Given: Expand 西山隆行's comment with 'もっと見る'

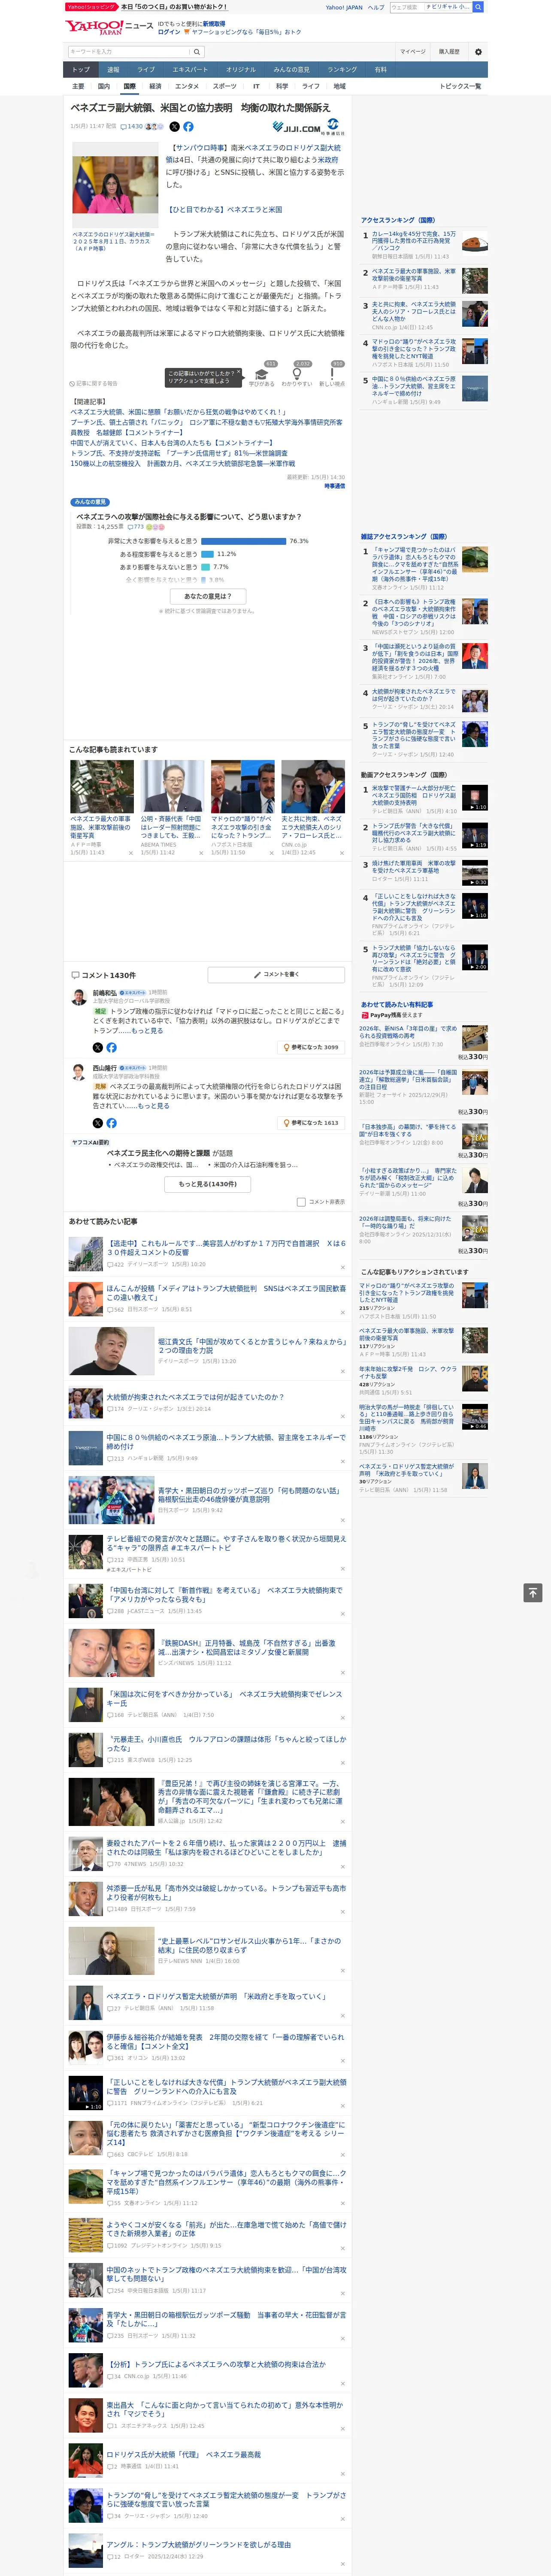Looking at the screenshot, I should pos(153,1106).
